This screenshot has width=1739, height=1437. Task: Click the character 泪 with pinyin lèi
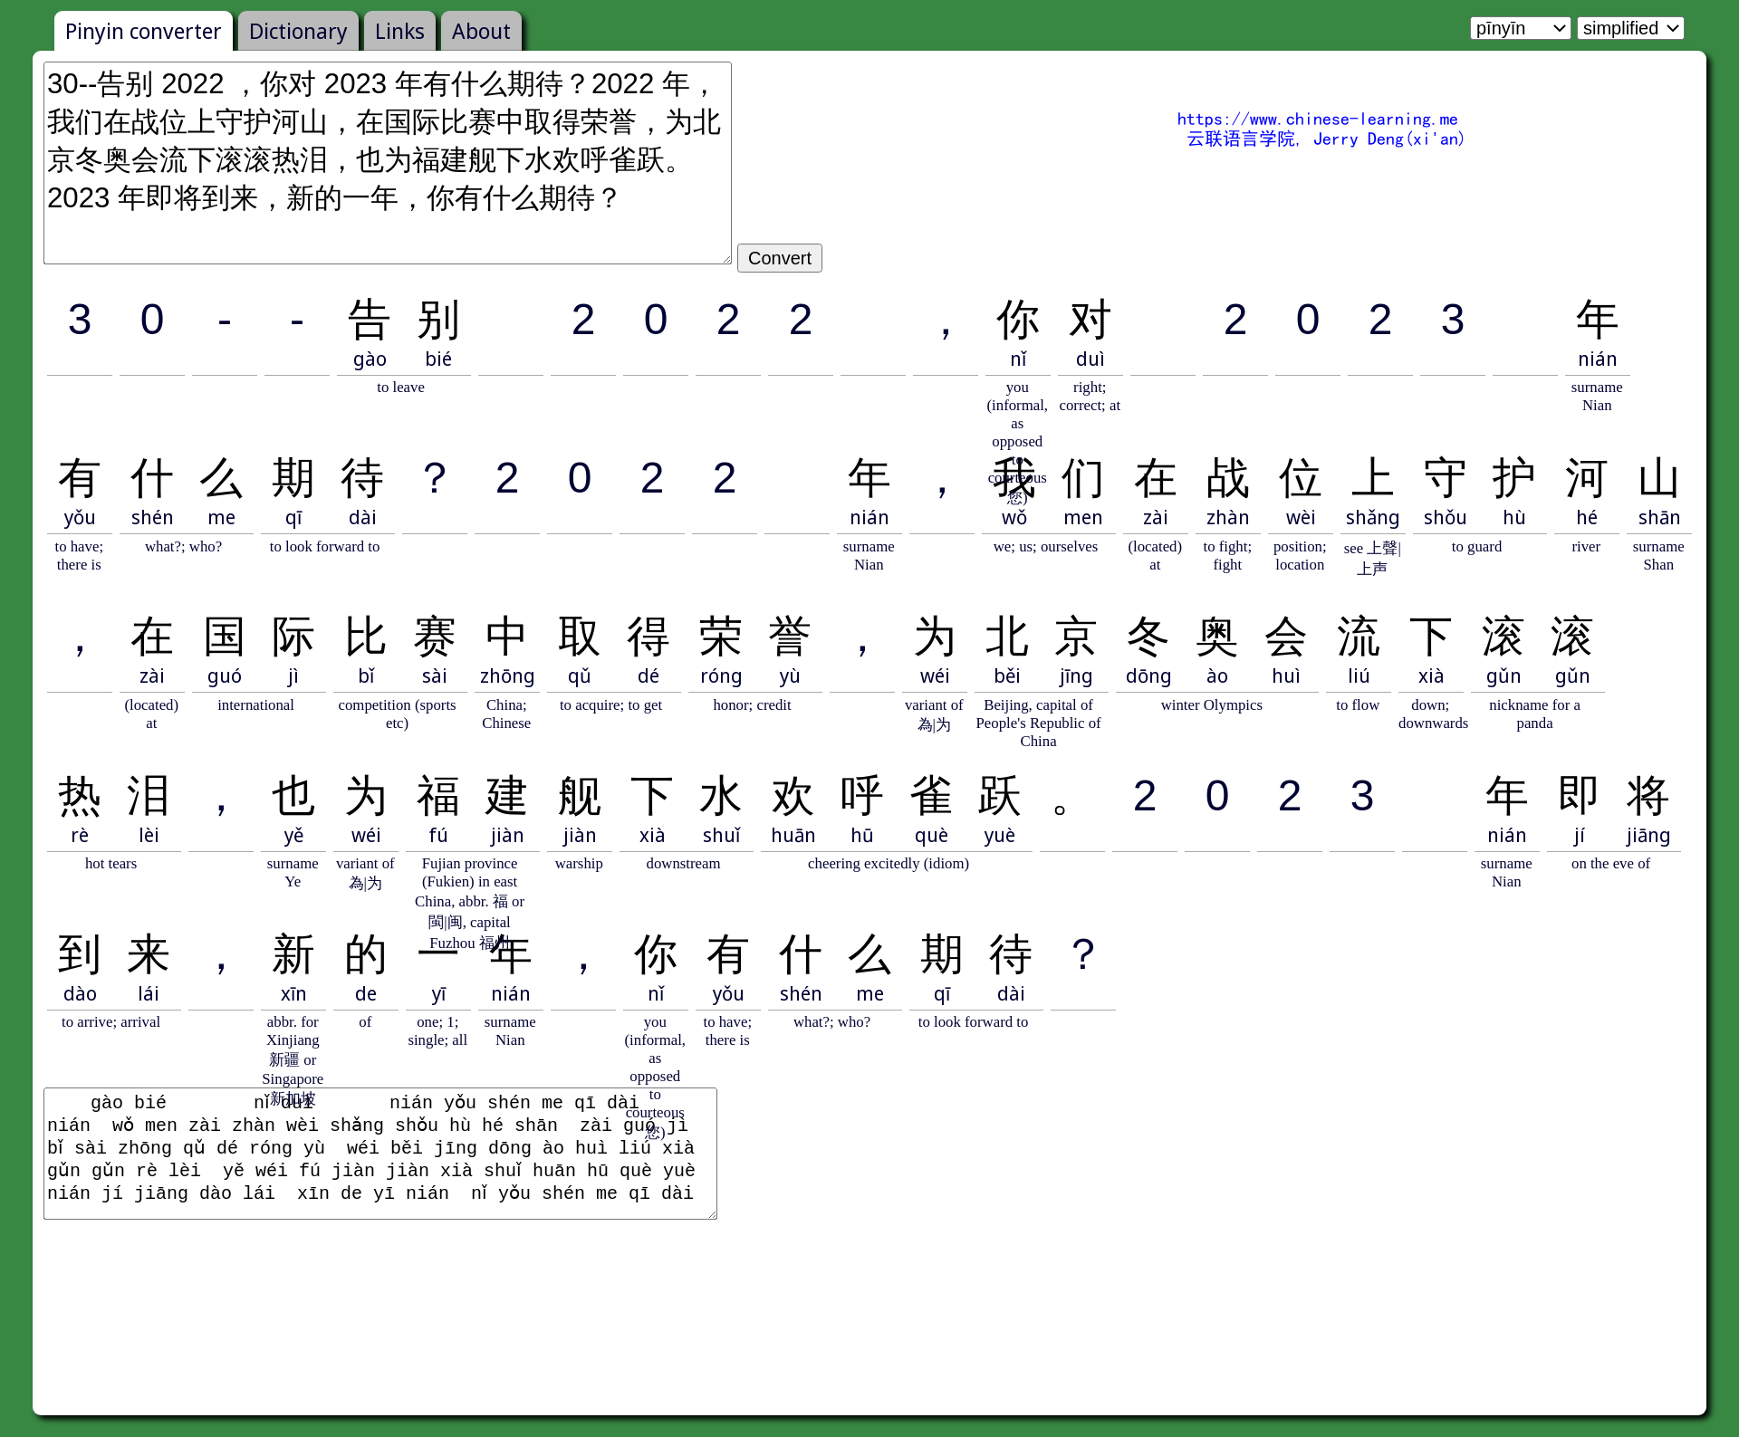click(x=149, y=796)
